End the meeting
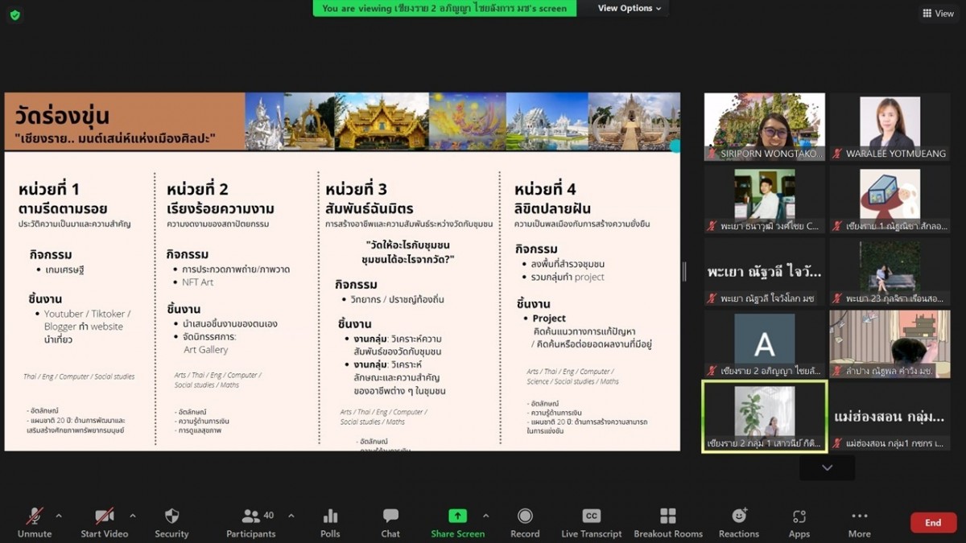 (x=933, y=523)
